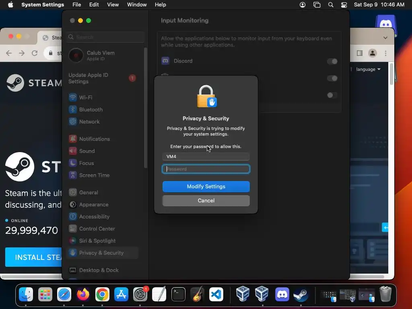Open Sound settings in sidebar

(103, 151)
